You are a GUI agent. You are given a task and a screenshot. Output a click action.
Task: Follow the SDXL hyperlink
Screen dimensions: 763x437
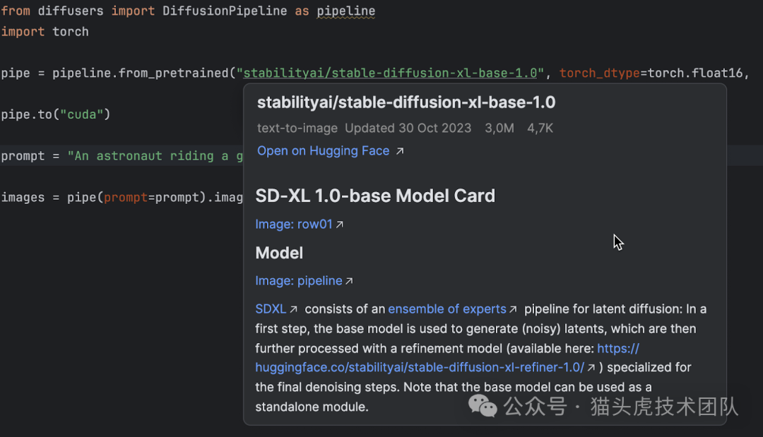[x=271, y=309]
